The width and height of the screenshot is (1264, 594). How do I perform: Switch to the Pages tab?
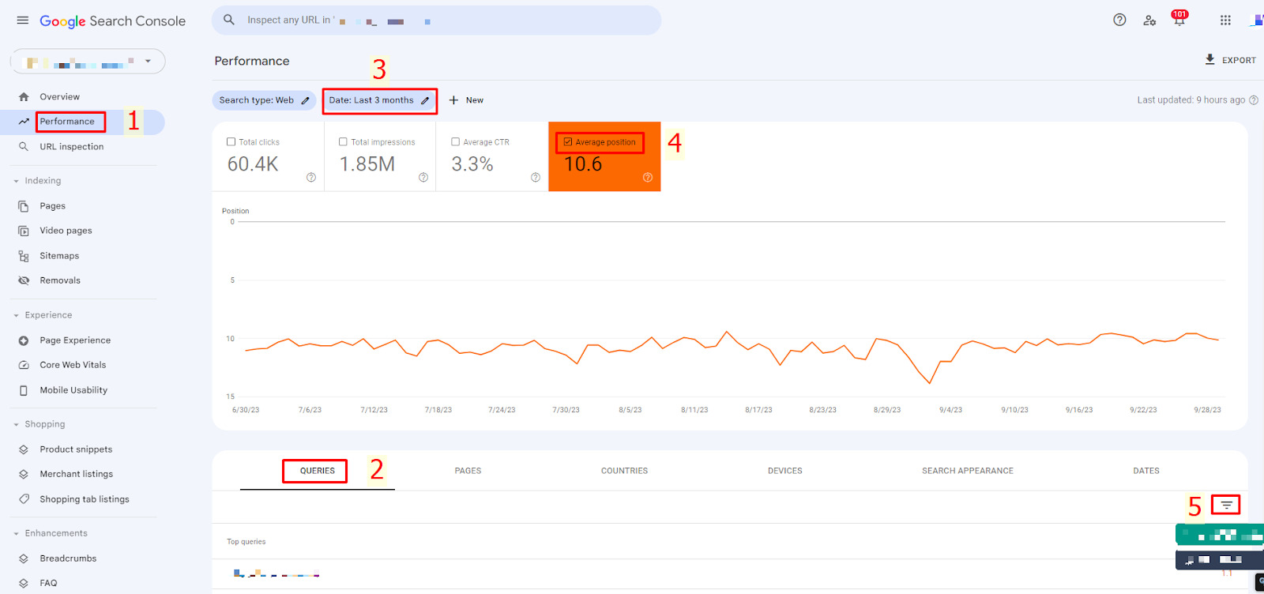(468, 471)
